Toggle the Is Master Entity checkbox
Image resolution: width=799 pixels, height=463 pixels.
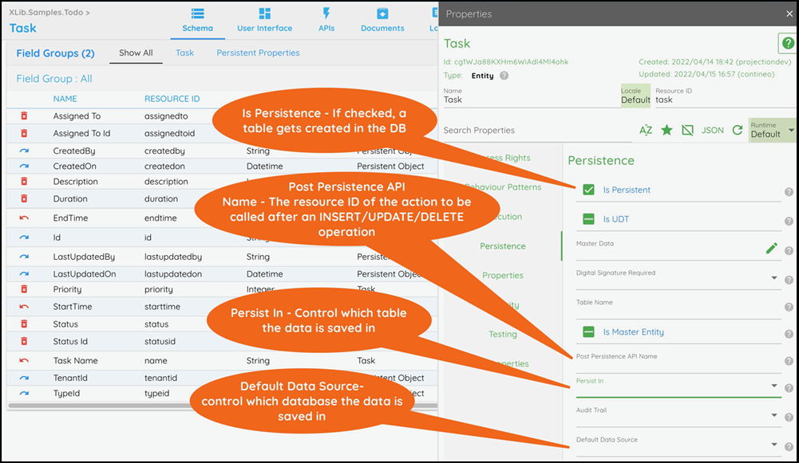point(588,332)
